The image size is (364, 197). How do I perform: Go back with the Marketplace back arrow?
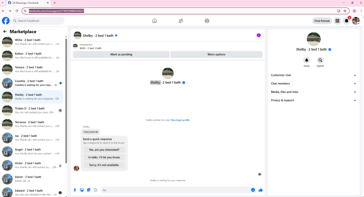[5, 31]
